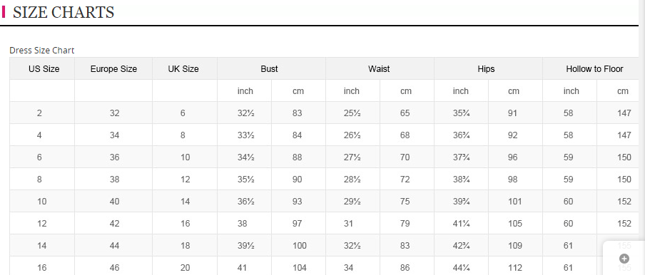Click bust value 104 cm cell
The height and width of the screenshot is (275, 645).
coord(299,268)
